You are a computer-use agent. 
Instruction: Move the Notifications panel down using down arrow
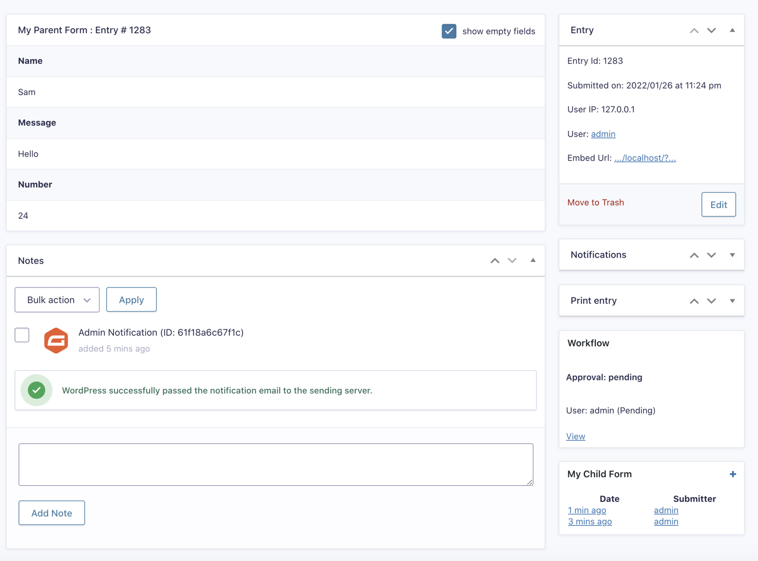[x=711, y=255]
